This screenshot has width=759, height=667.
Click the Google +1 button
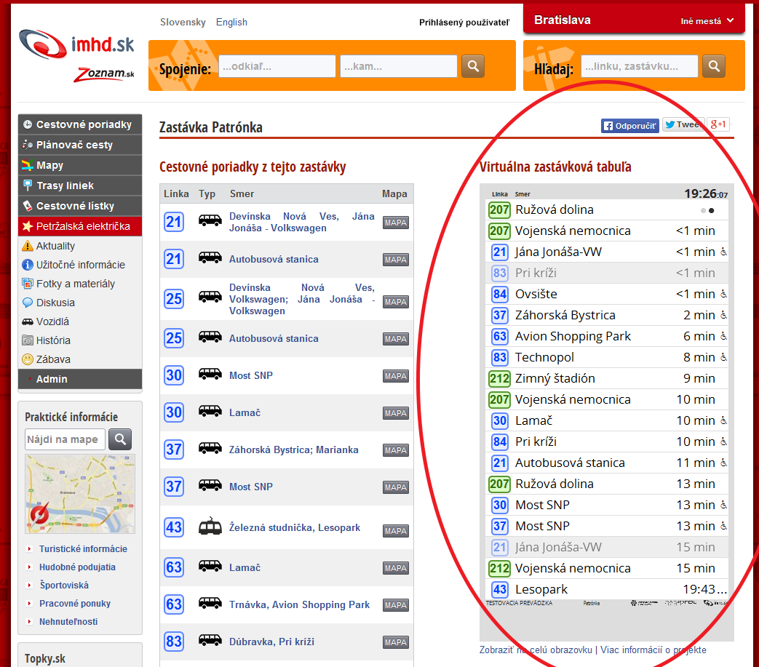point(719,124)
